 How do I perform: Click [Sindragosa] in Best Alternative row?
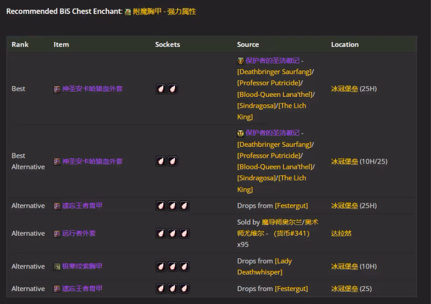click(x=256, y=178)
